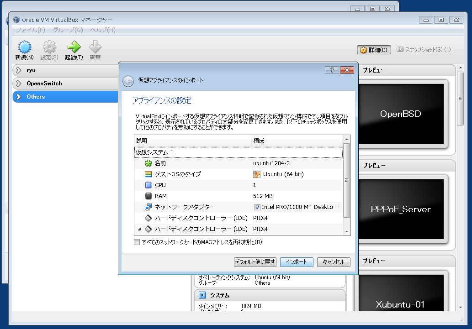Click the 新規(N) new VM icon
This screenshot has width=472, height=329.
tap(24, 47)
